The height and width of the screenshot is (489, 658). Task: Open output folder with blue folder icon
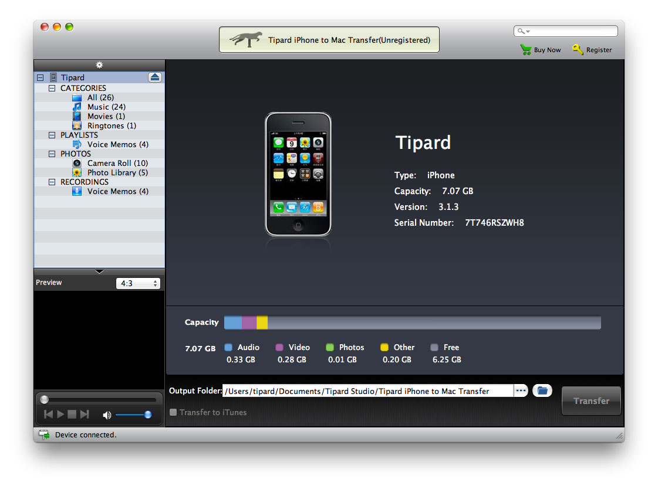tap(542, 390)
